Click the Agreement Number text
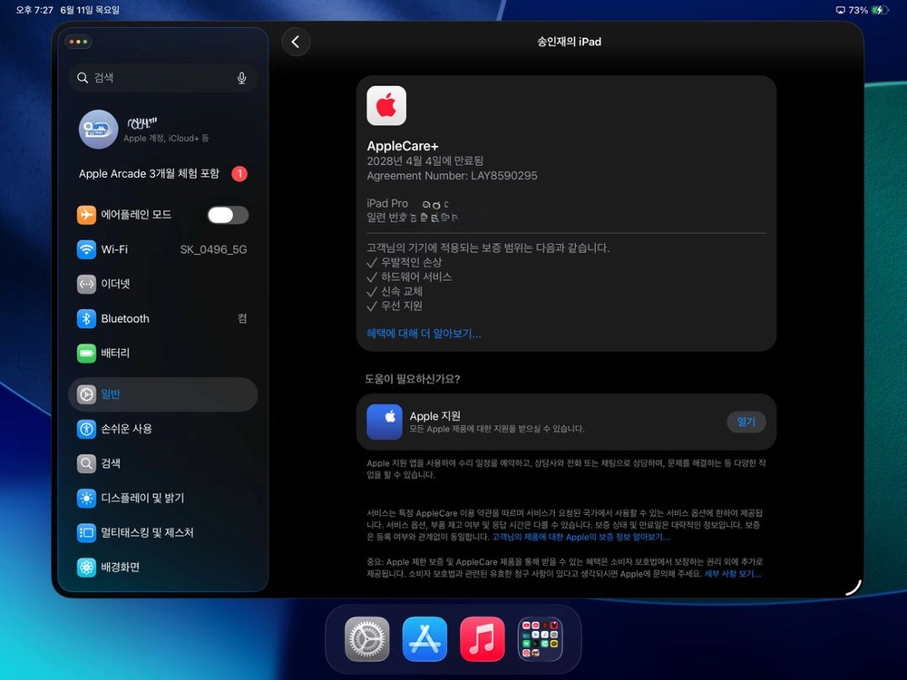The width and height of the screenshot is (907, 680). click(452, 176)
